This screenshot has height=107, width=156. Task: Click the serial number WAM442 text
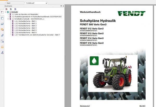point(89,45)
